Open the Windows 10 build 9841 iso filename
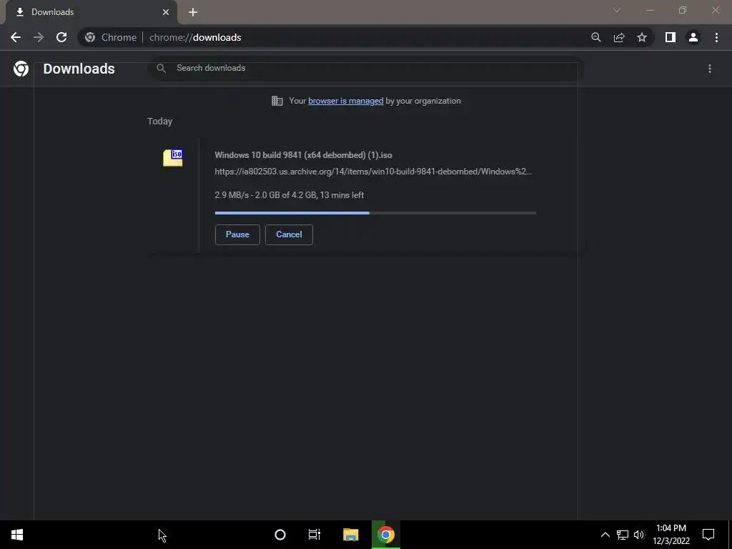The width and height of the screenshot is (732, 549). (303, 155)
